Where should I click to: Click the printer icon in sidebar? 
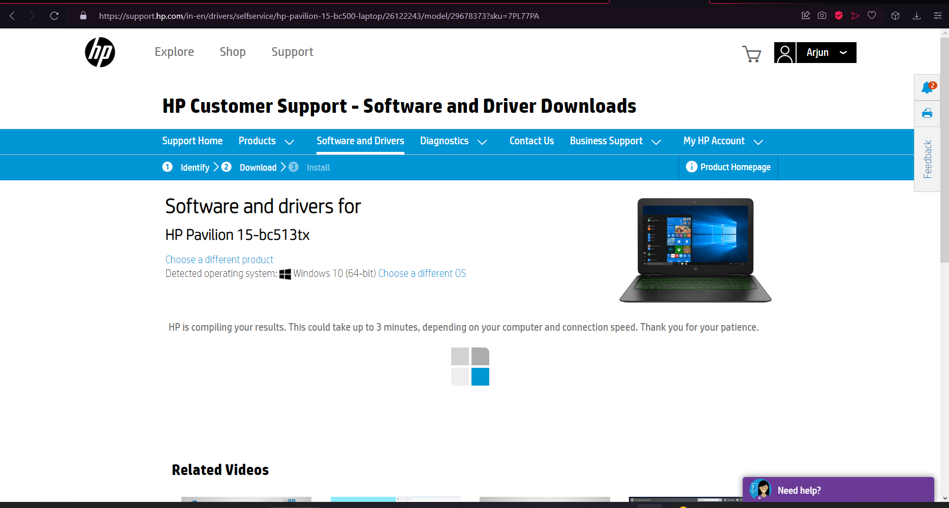pos(927,113)
